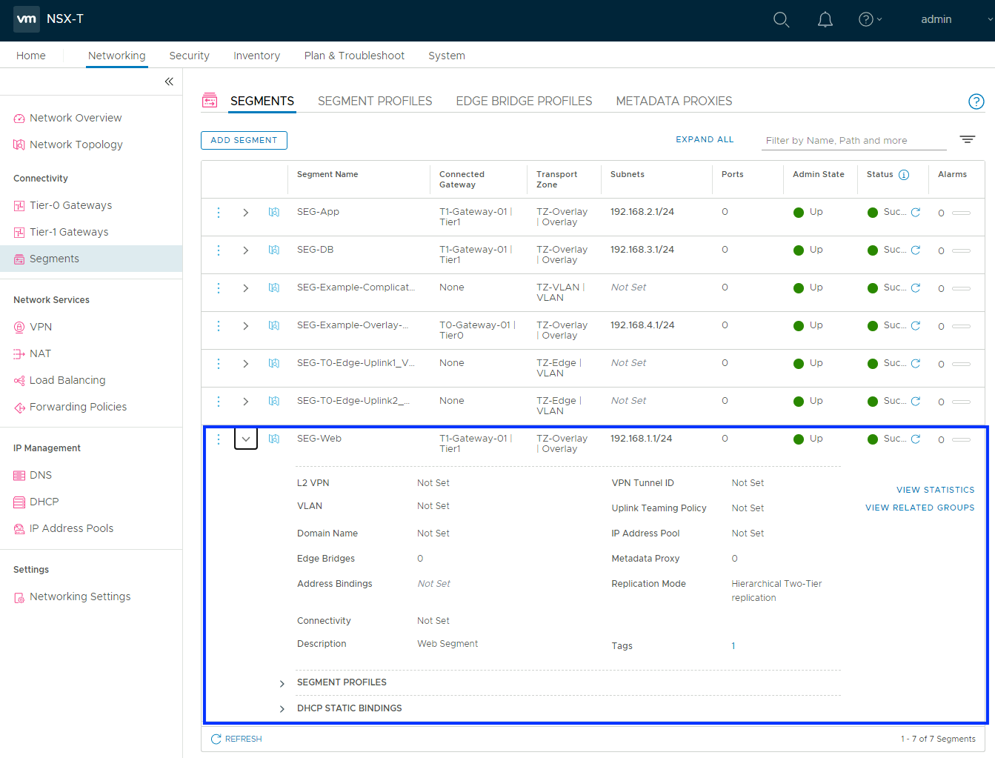Expand the SEG-App segment row

click(x=246, y=213)
